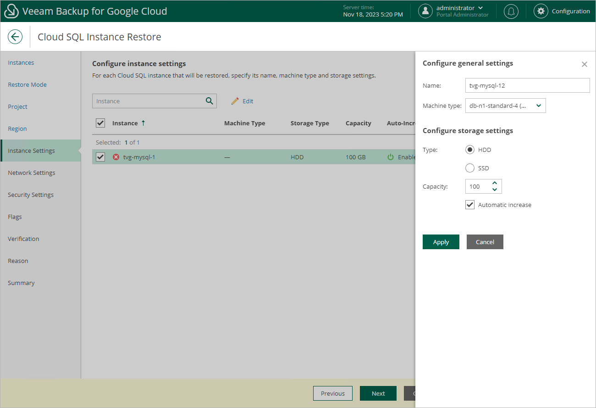The width and height of the screenshot is (596, 408).
Task: Click the Veeam Backup logo
Action: coord(11,11)
